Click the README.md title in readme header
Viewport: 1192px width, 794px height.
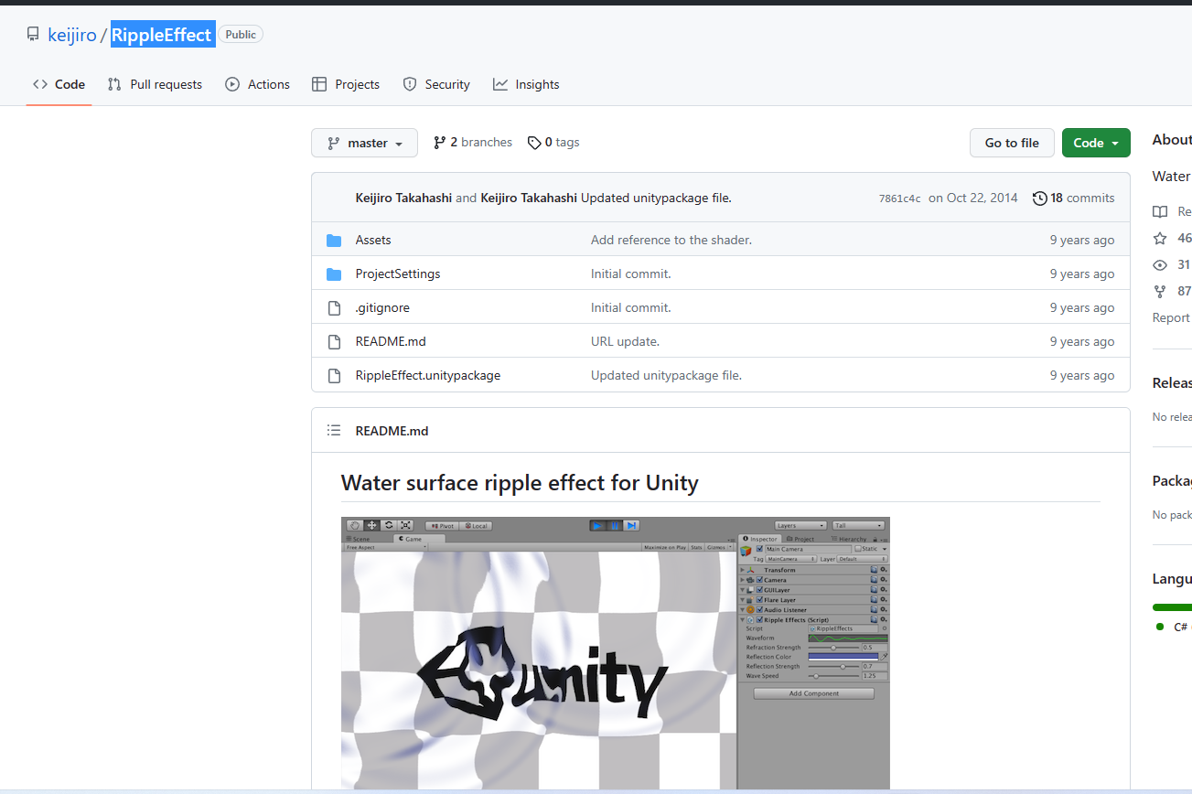pos(392,431)
